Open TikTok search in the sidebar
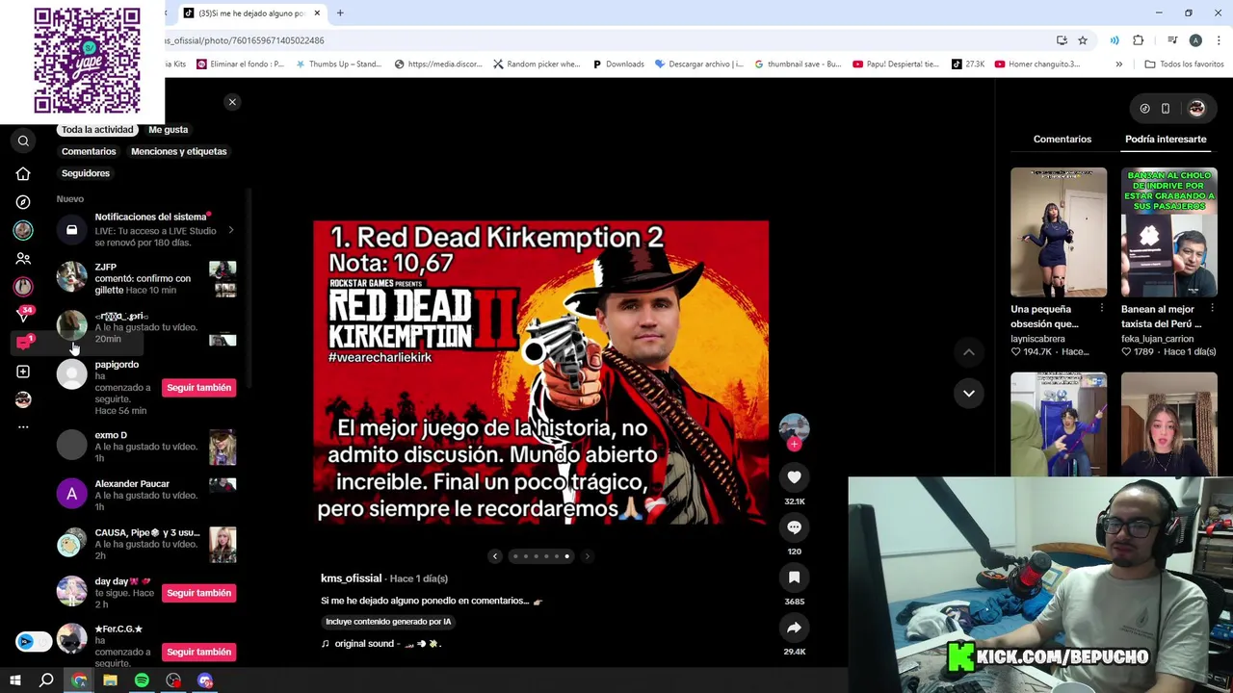1233x693 pixels. (23, 141)
